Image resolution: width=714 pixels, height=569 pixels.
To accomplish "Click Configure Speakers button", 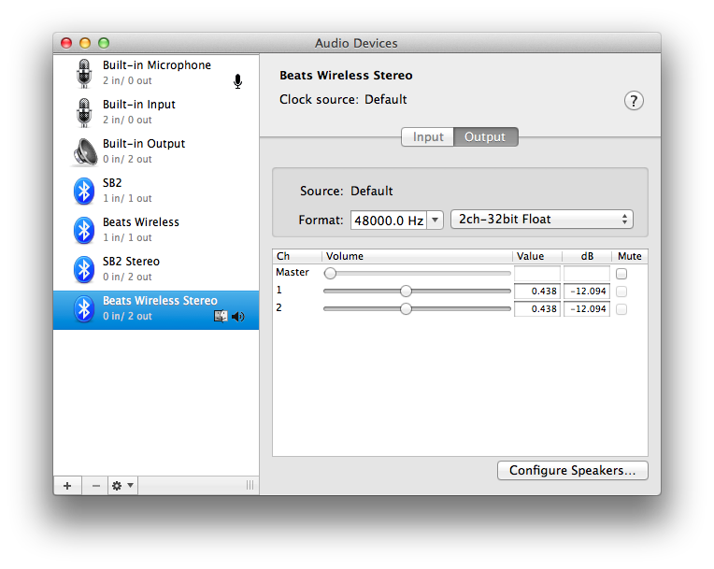I will tap(572, 470).
